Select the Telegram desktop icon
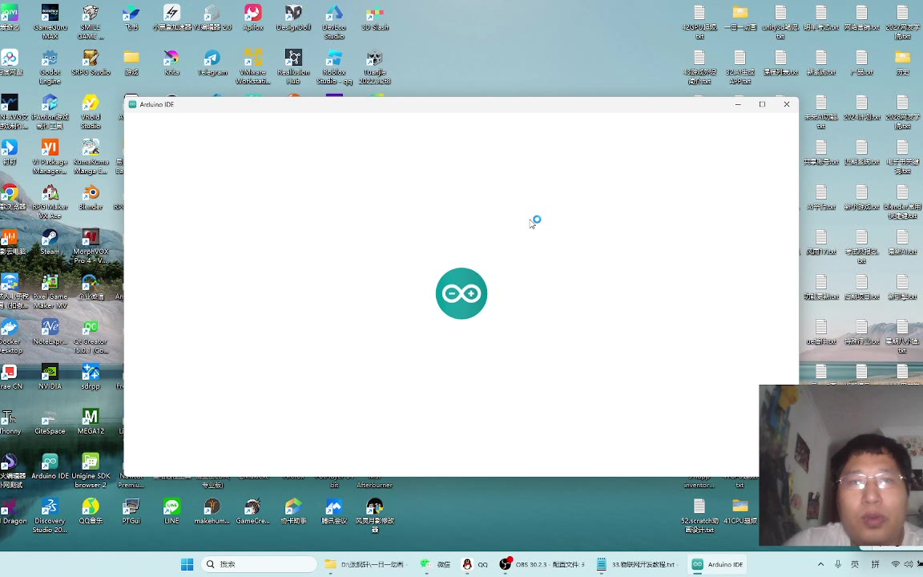Viewport: 923px width, 577px height. (x=212, y=63)
